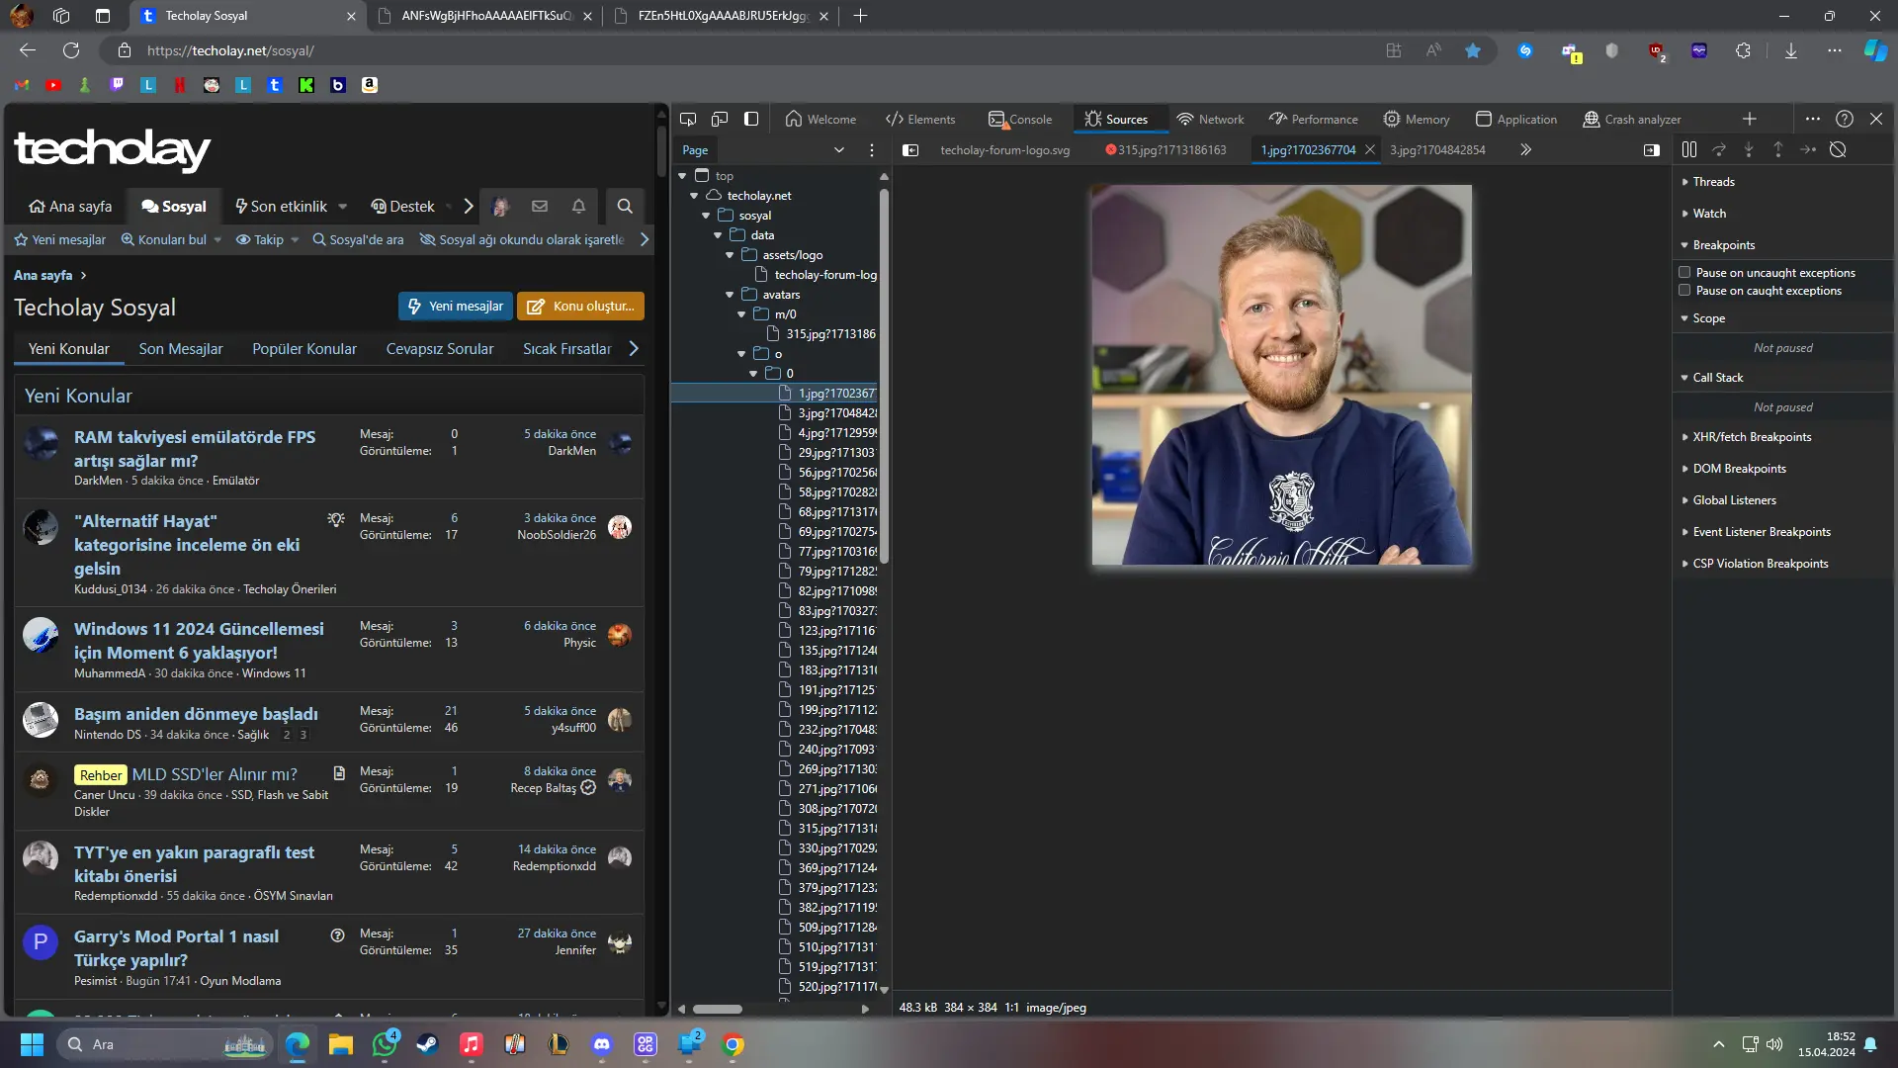Viewport: 1898px width, 1068px height.
Task: Expand the Watch section
Action: coord(1709,214)
